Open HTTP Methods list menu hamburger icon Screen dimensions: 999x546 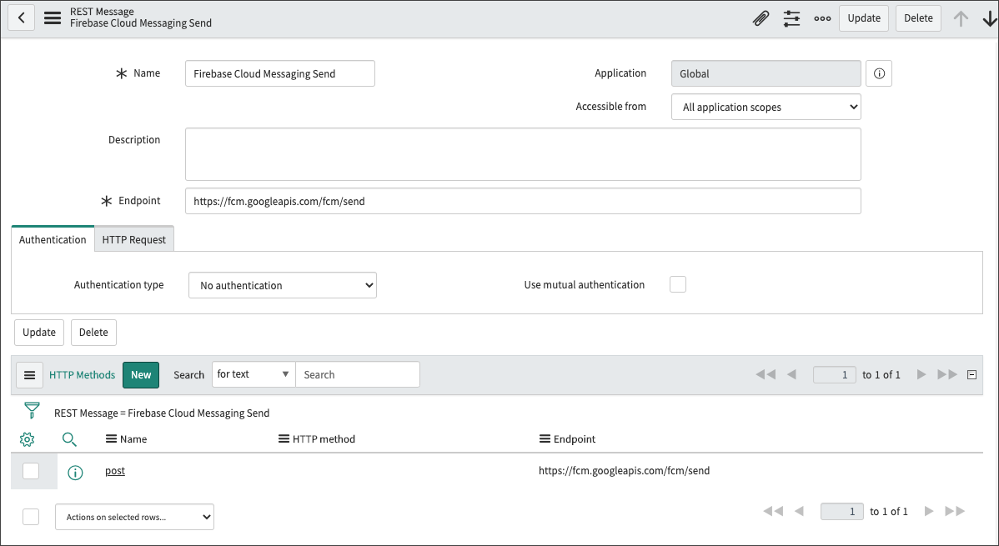tap(29, 375)
